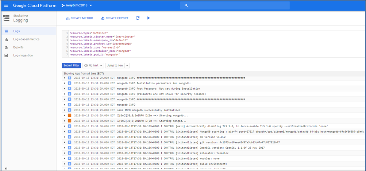366x171 pixels.
Task: Click into the top search bar
Action: pos(235,5)
